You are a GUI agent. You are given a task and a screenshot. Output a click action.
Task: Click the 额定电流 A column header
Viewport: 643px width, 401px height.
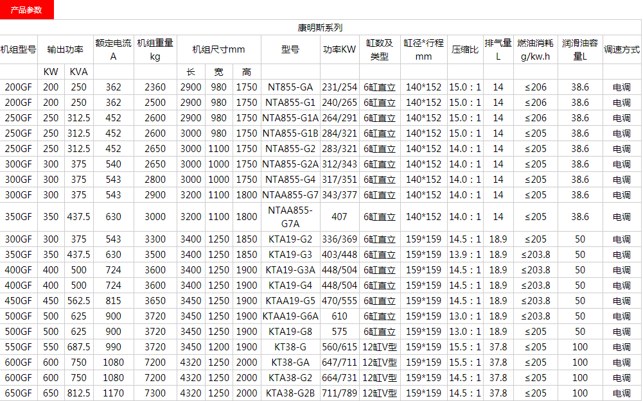point(113,49)
